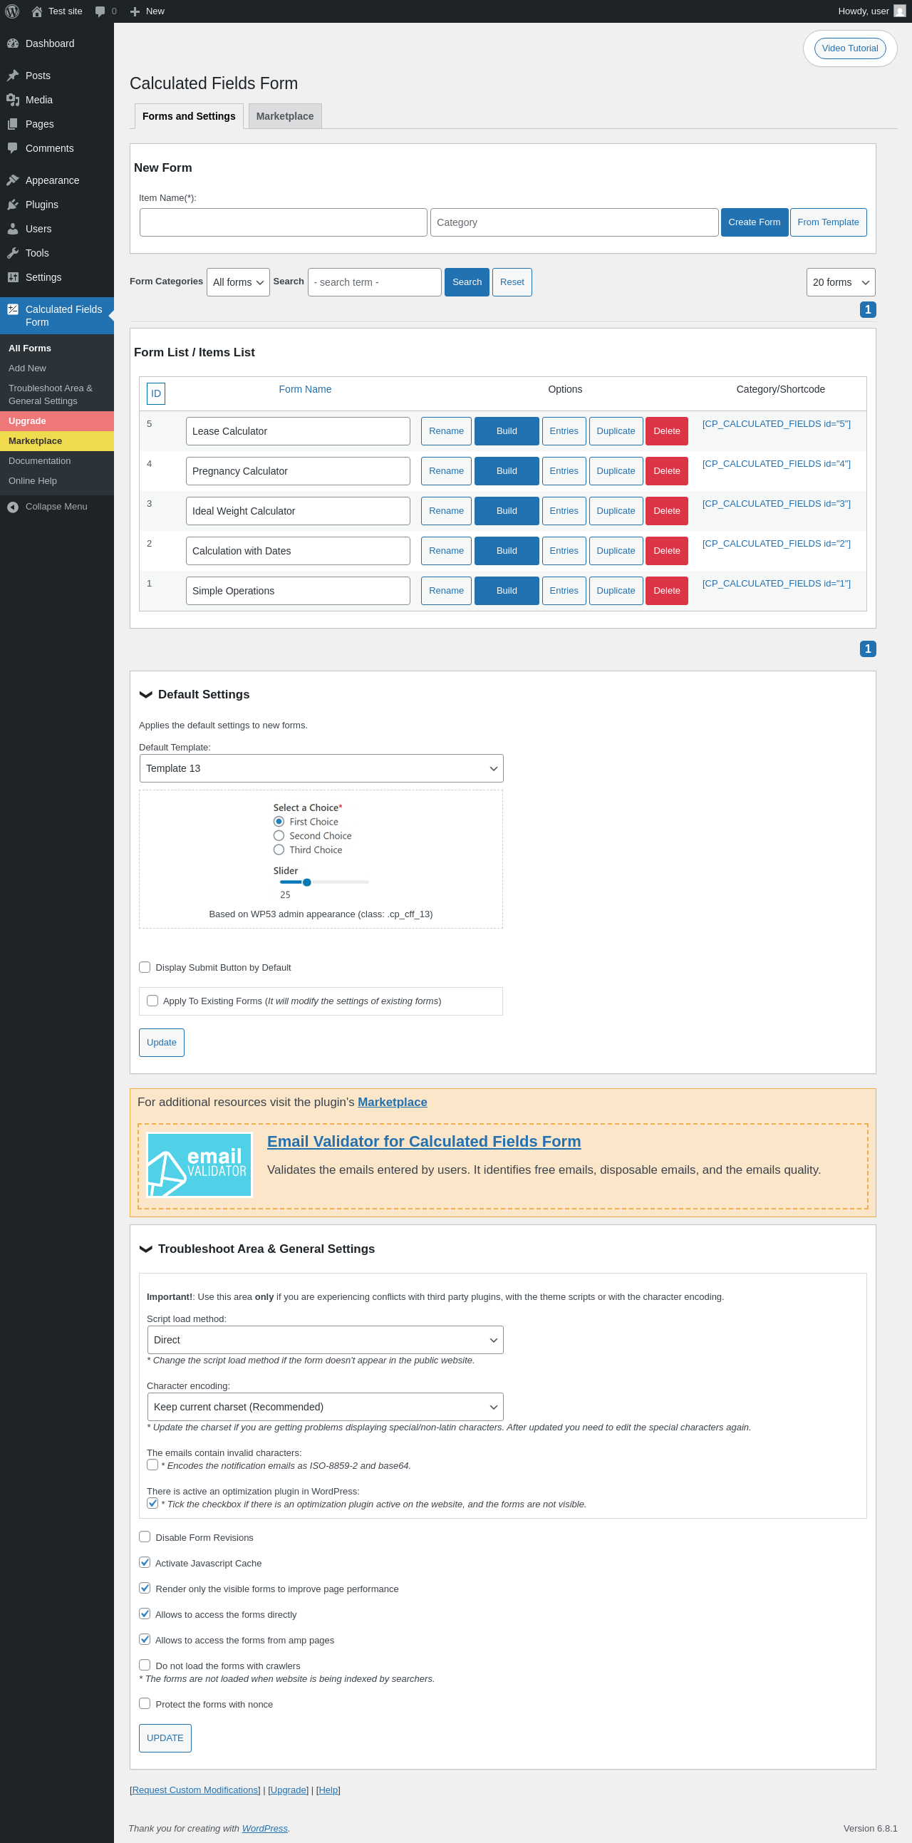Click the Create Form button
The width and height of the screenshot is (912, 1843).
tap(754, 222)
